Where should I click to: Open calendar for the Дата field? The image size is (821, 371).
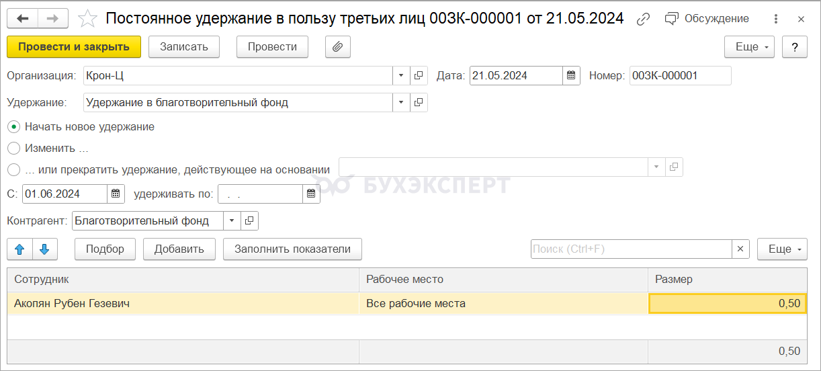[571, 75]
